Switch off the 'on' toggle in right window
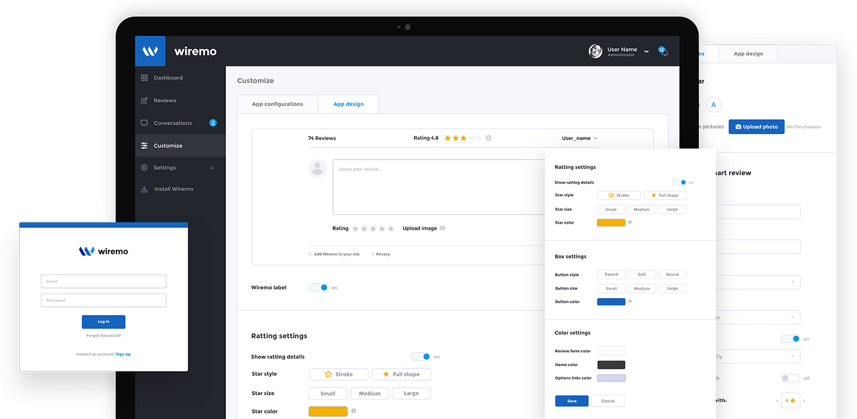Image resolution: width=857 pixels, height=419 pixels. [790, 339]
